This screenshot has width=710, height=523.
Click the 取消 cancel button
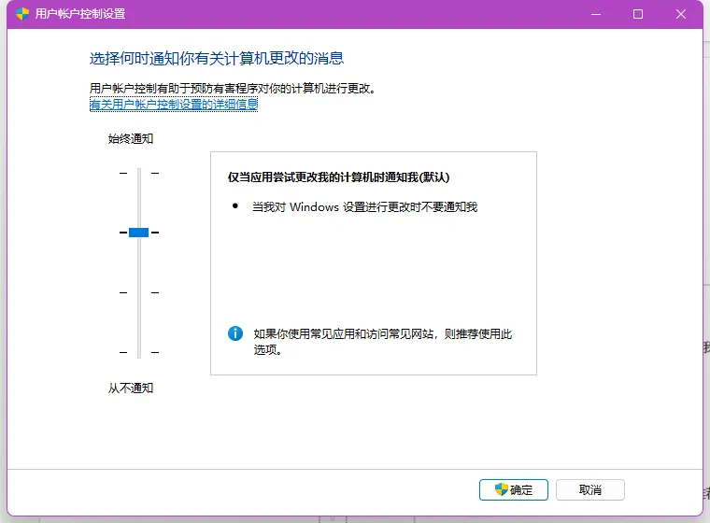(x=590, y=489)
